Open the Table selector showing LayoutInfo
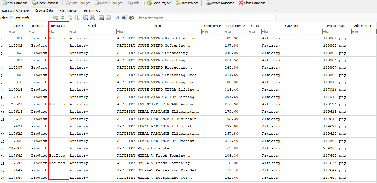The height and width of the screenshot is (183, 377). click(30, 18)
